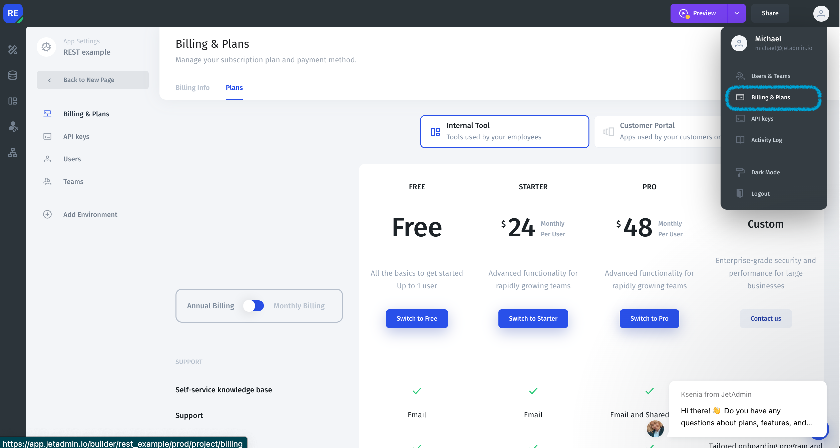Screen dimensions: 840x448
Task: Toggle Dark Mode in user menu
Action: tap(765, 172)
